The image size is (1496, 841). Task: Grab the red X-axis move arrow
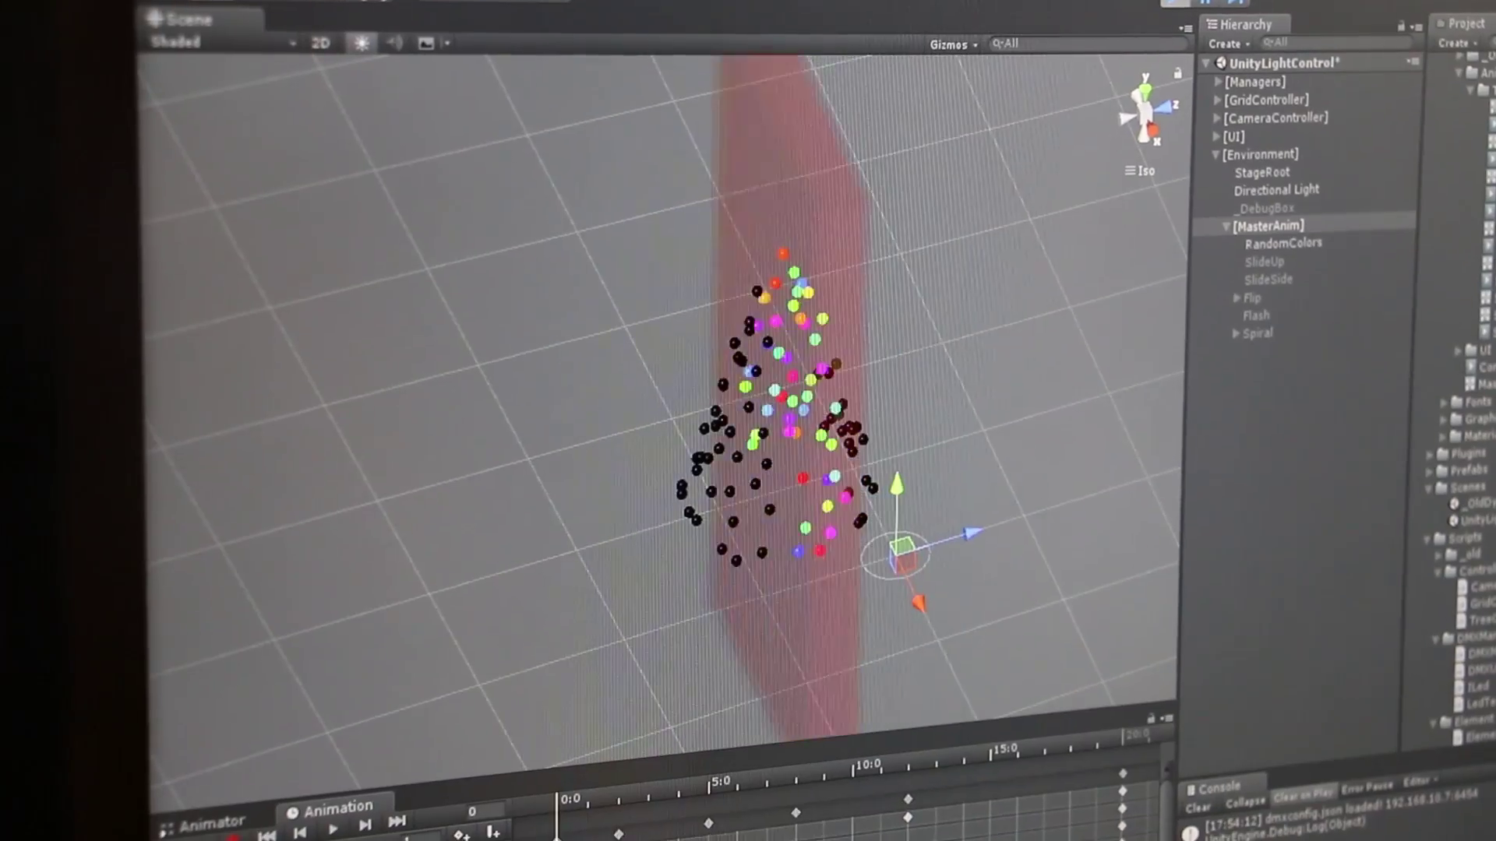(x=919, y=603)
